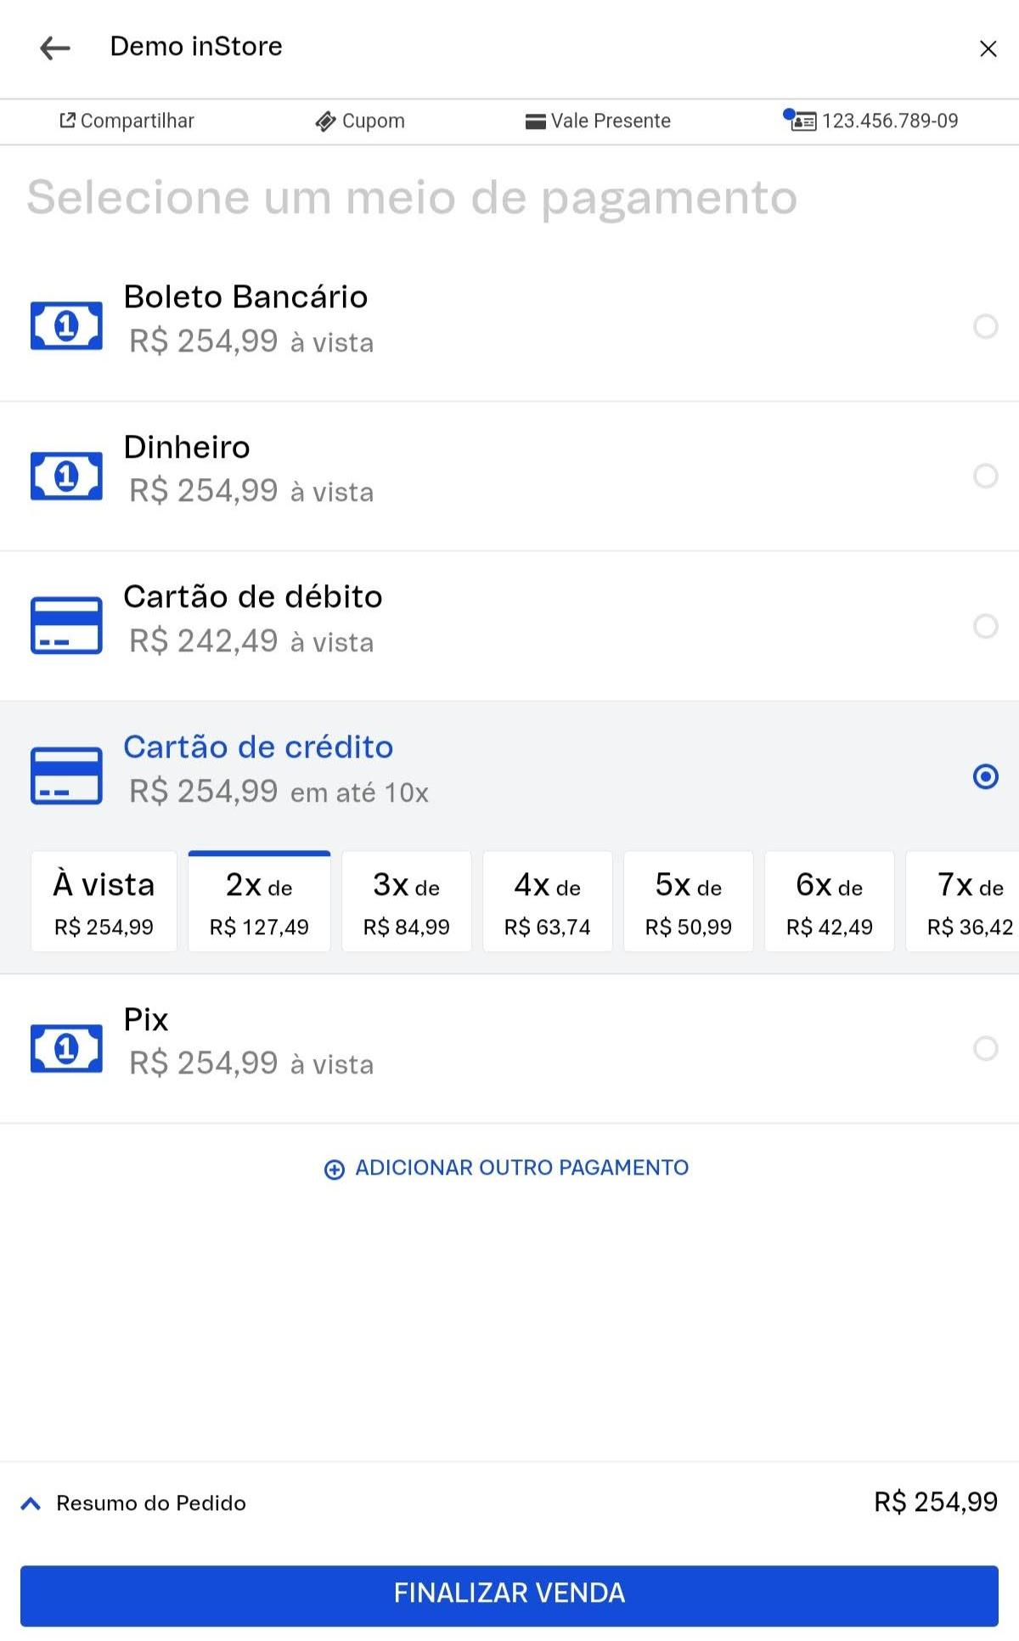The height and width of the screenshot is (1641, 1019).
Task: Click the Compartilhar share icon
Action: tap(67, 121)
